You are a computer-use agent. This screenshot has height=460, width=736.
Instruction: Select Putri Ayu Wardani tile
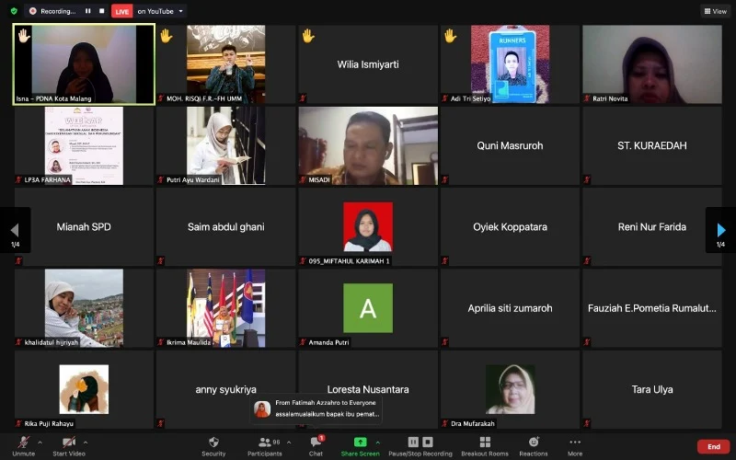coord(225,145)
